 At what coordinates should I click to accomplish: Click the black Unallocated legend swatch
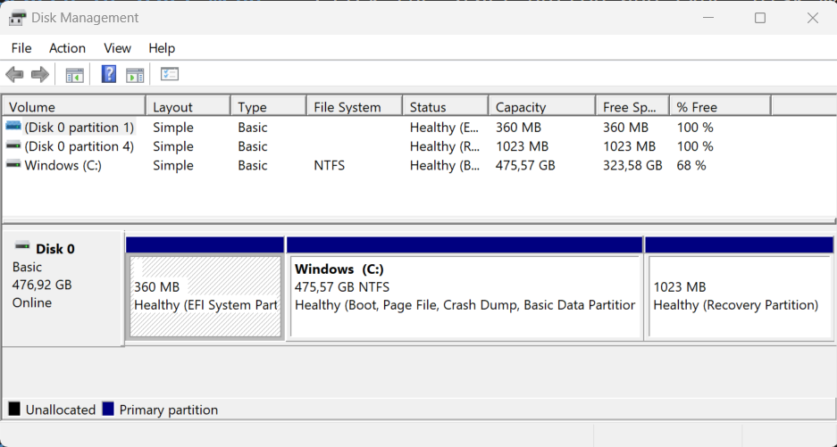[x=14, y=410]
